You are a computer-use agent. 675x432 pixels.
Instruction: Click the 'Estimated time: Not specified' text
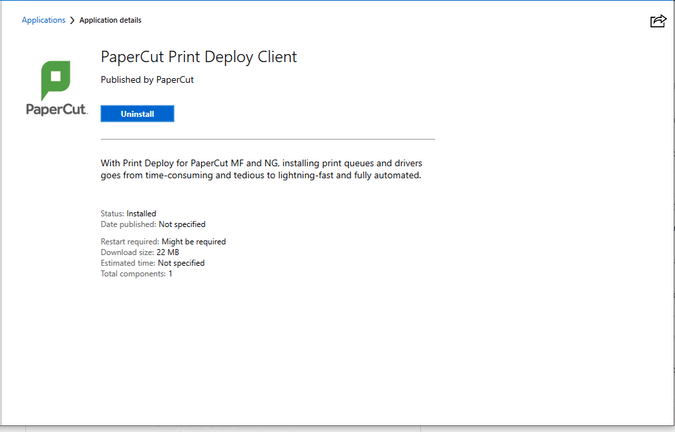(x=152, y=262)
